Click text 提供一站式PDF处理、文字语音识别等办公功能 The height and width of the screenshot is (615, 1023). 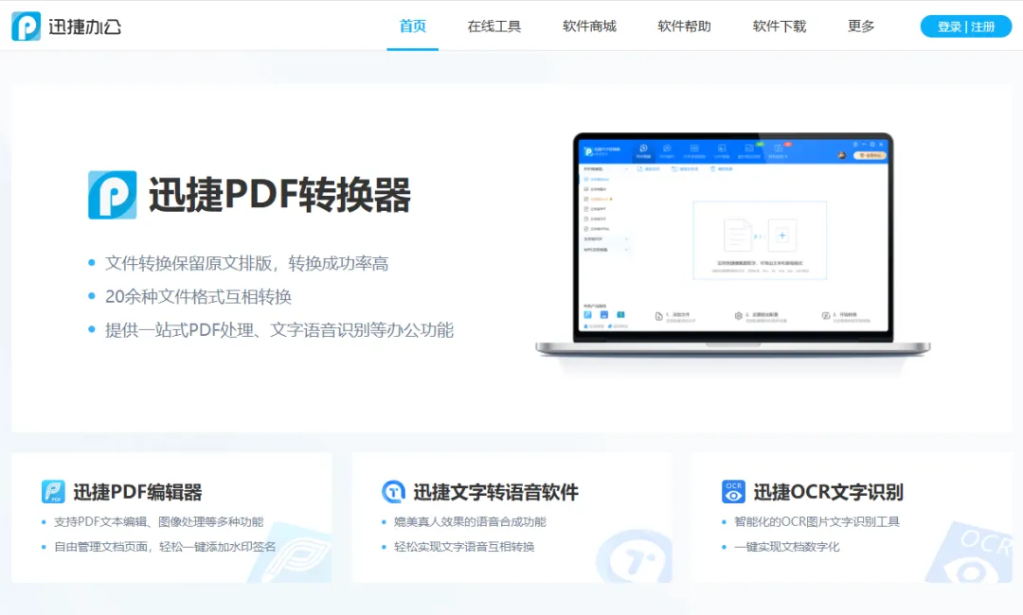[279, 329]
